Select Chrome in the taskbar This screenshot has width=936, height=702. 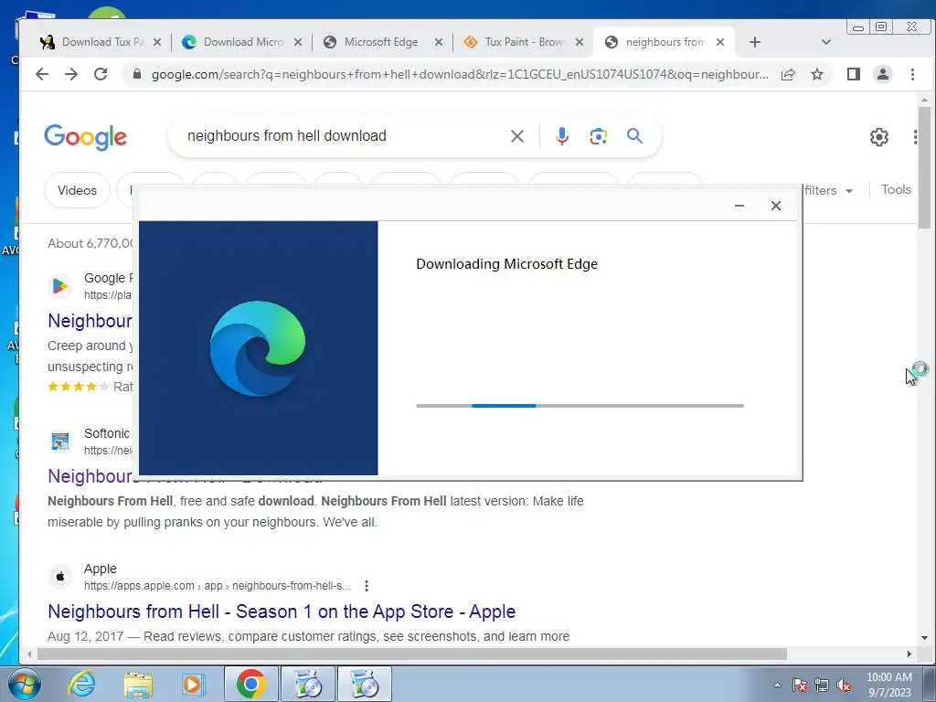point(250,684)
